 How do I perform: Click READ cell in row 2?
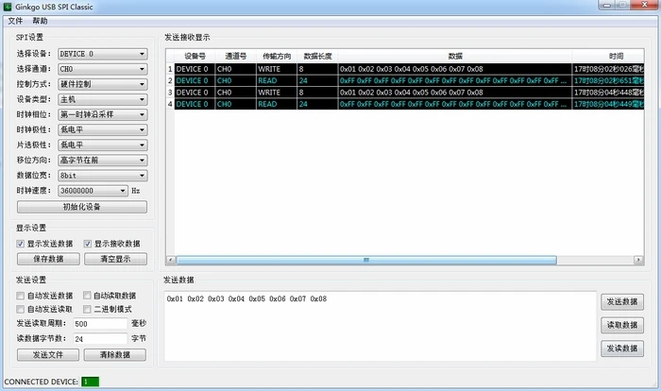[277, 80]
